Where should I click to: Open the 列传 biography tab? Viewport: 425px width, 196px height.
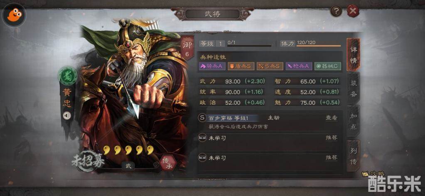(x=354, y=156)
